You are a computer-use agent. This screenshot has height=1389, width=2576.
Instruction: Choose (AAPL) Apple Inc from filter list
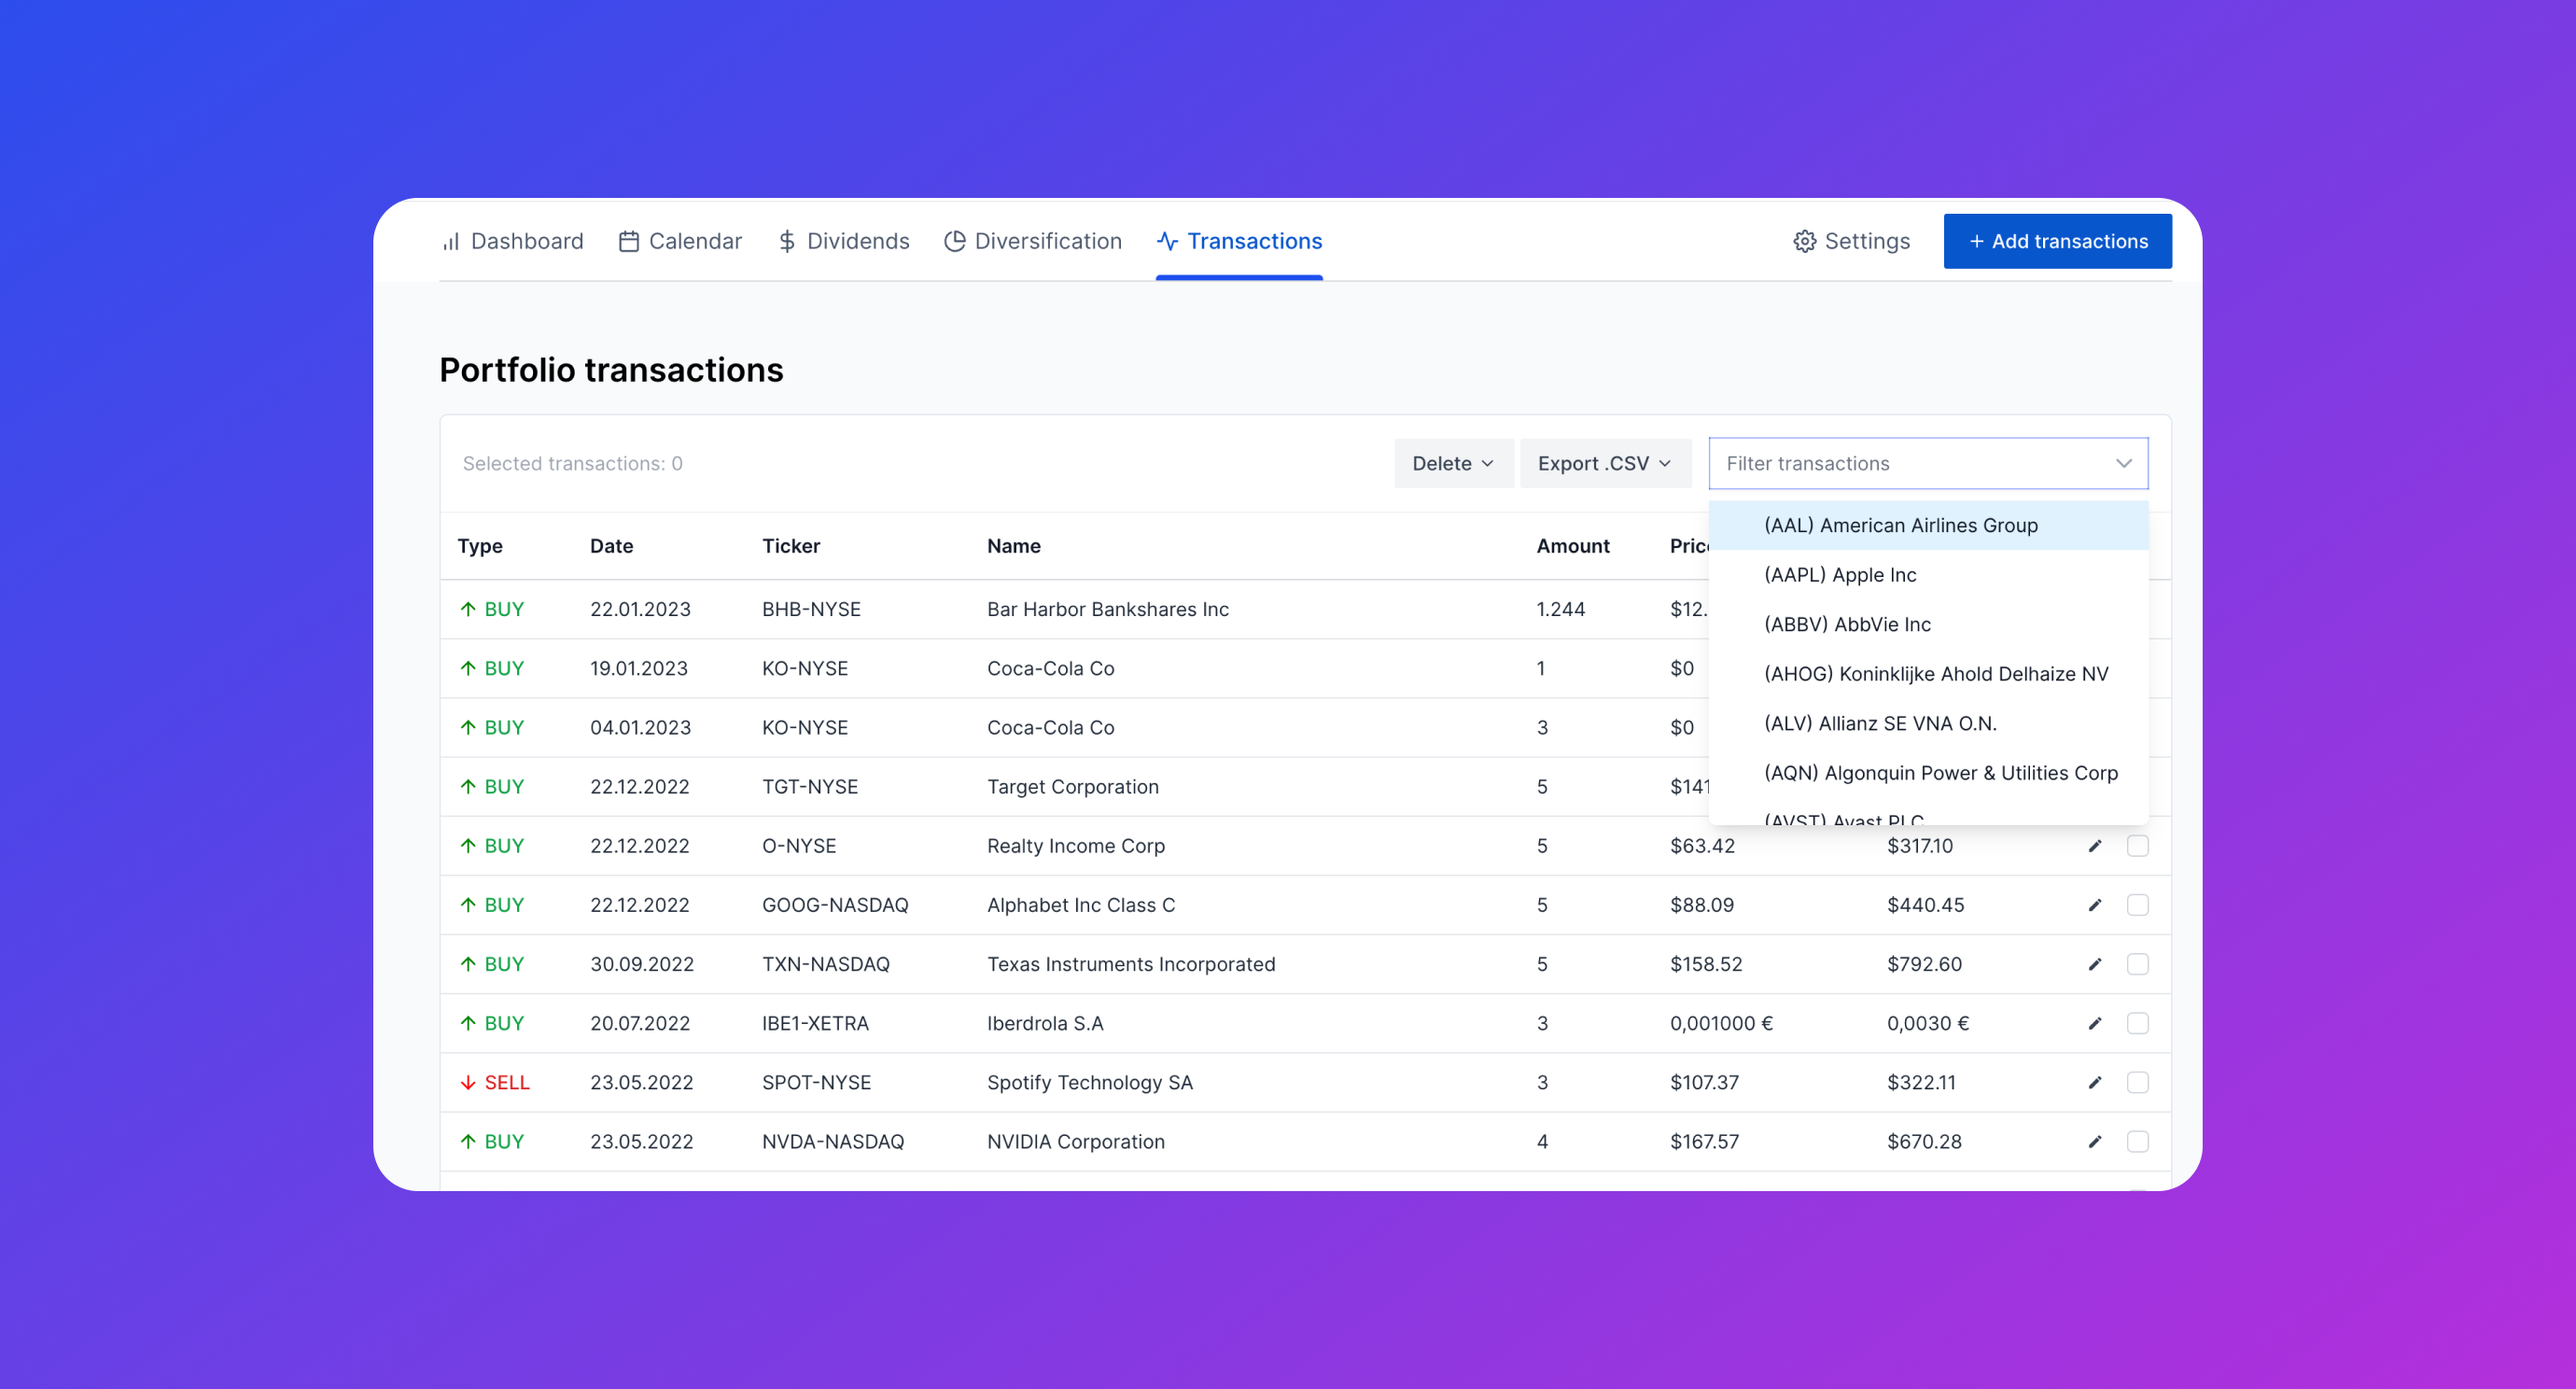click(x=1840, y=575)
